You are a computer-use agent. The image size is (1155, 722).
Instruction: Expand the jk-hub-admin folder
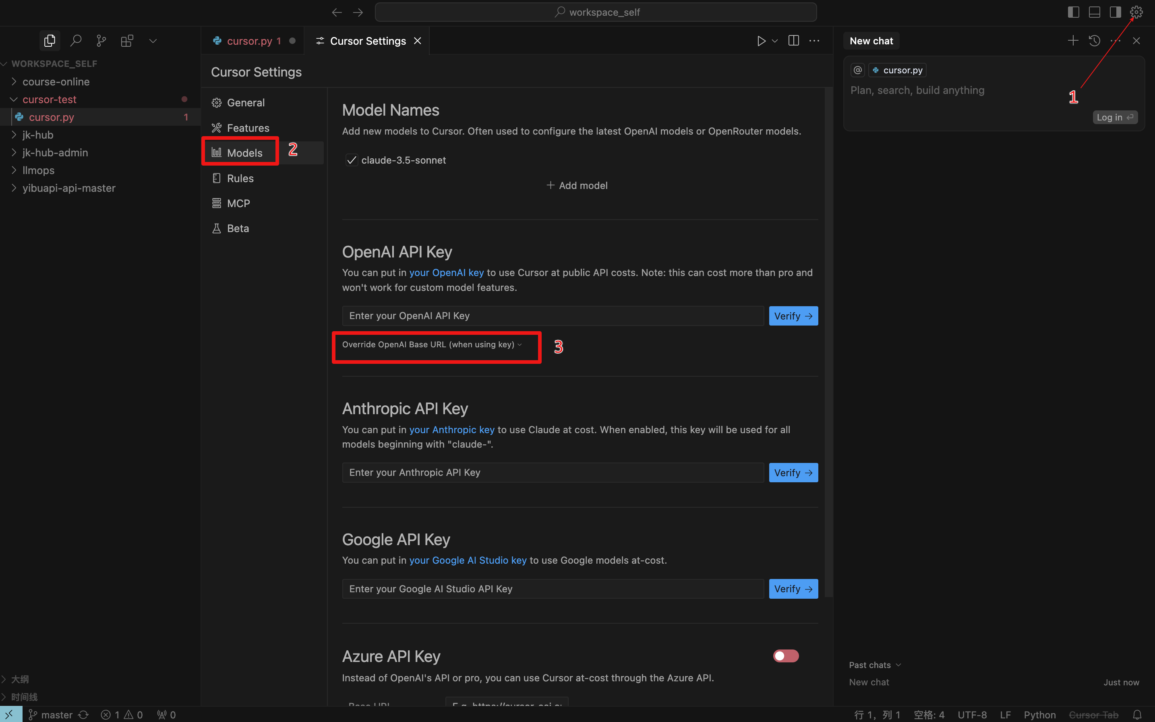point(55,153)
